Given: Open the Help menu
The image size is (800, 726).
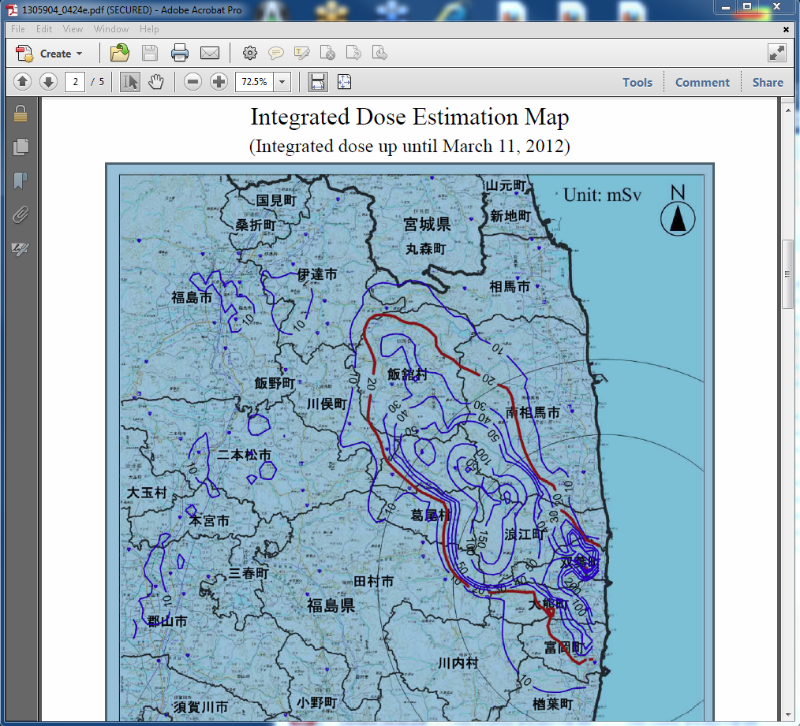Looking at the screenshot, I should 149,29.
